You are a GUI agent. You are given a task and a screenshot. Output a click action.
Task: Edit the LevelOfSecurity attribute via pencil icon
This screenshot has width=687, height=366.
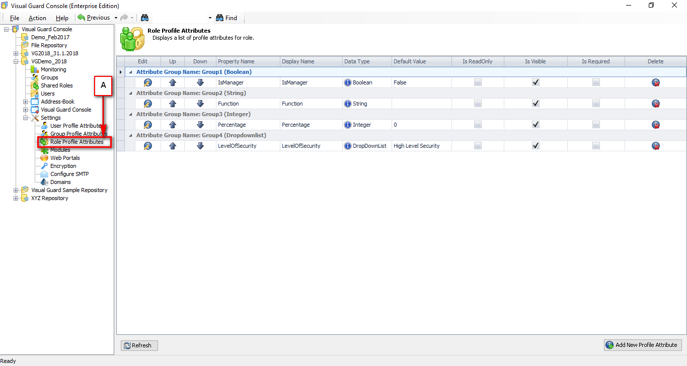147,146
